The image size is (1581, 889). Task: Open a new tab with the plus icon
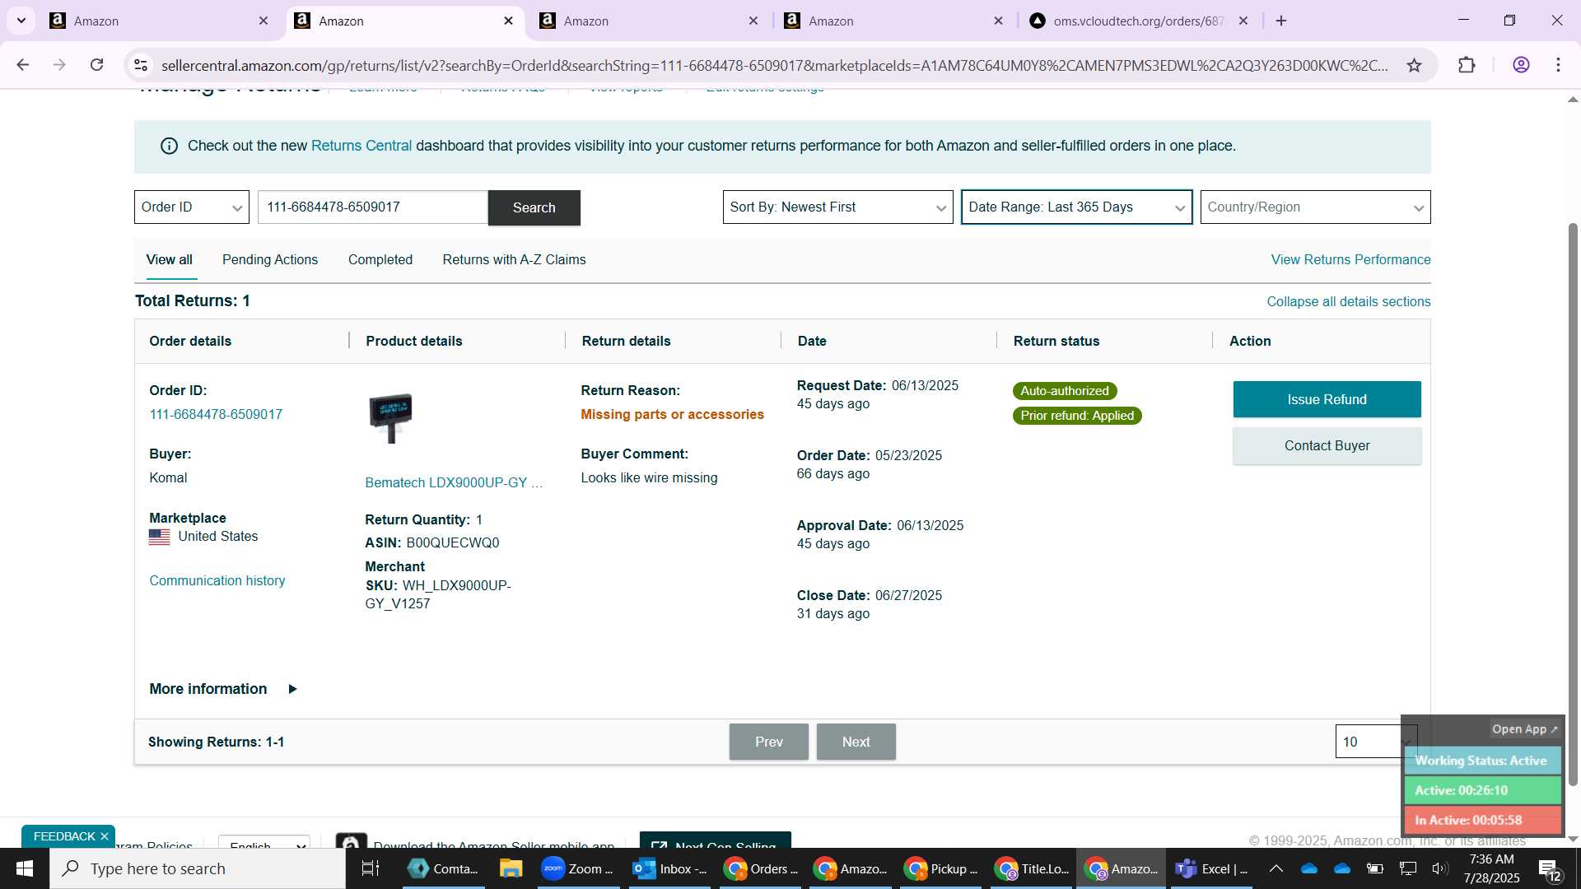[x=1281, y=21]
